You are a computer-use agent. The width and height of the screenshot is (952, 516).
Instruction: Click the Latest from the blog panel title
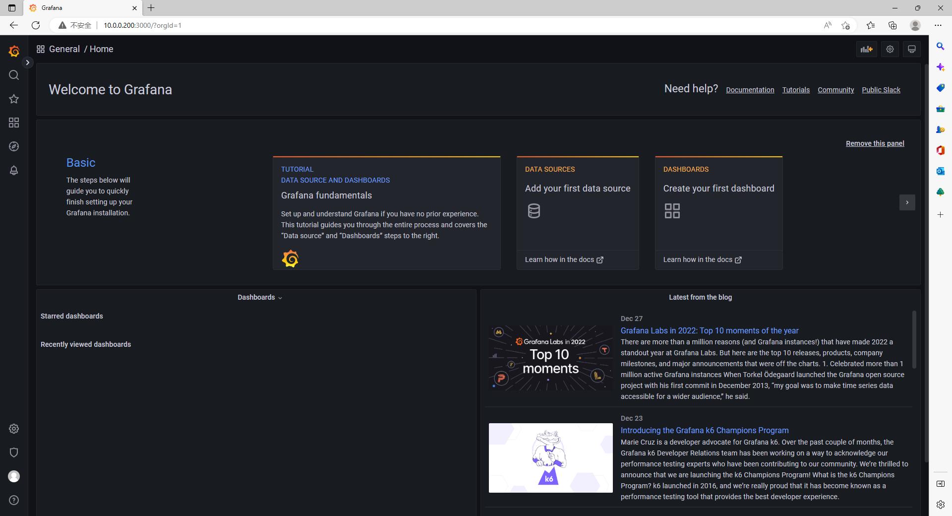(700, 297)
